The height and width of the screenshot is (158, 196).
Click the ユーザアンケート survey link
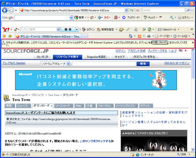41,113
